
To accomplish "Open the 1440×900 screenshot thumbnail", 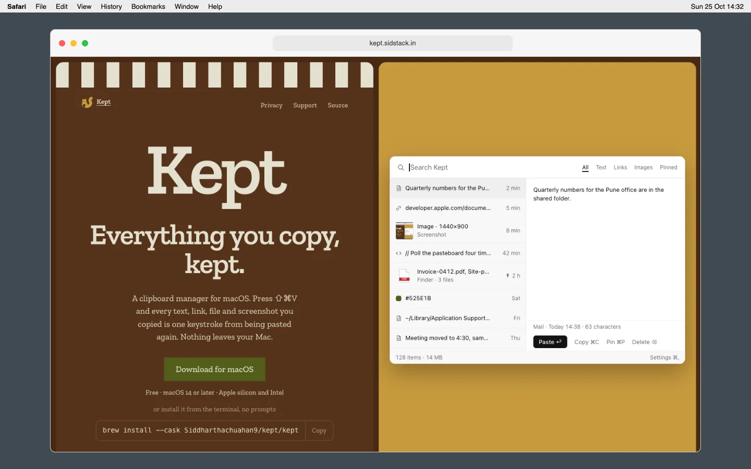I will coord(404,230).
